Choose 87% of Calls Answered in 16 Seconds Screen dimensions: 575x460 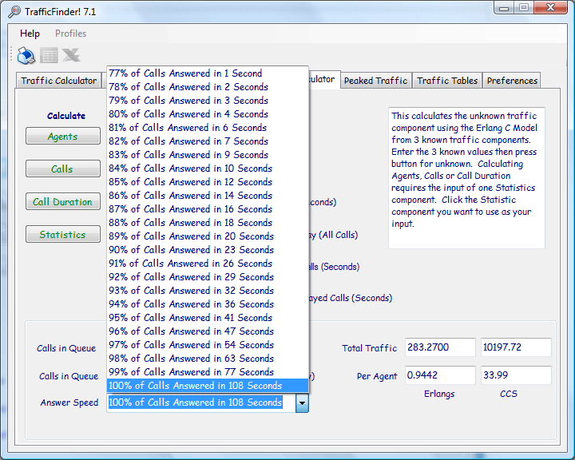[208, 209]
